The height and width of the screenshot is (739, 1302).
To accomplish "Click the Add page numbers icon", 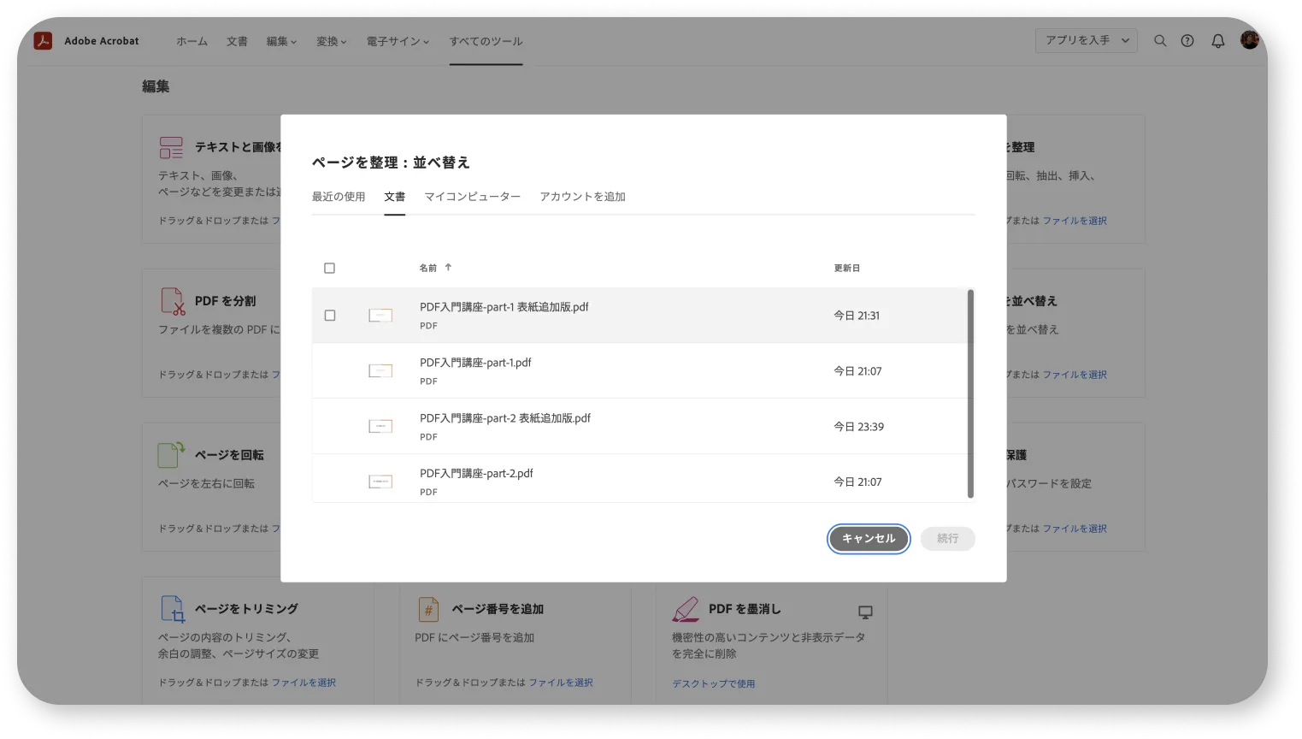I will pyautogui.click(x=428, y=609).
